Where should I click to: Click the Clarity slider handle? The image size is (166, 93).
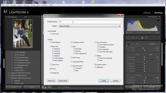tap(146, 78)
